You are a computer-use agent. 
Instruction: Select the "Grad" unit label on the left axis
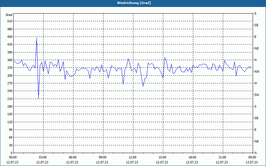click(x=9, y=15)
